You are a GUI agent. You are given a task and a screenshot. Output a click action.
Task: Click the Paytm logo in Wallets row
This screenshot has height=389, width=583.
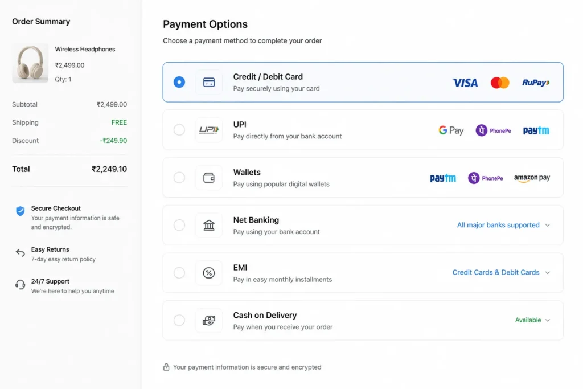(x=443, y=178)
